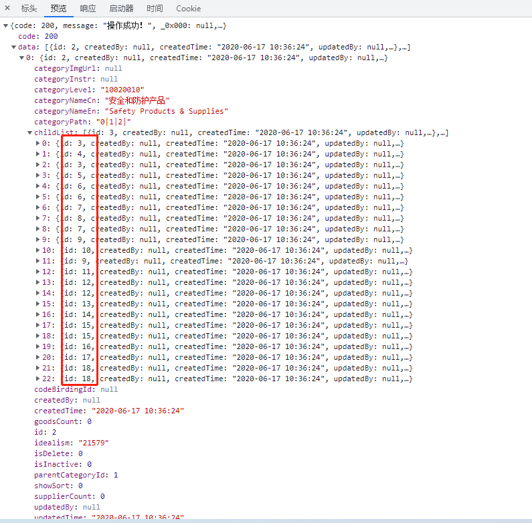Collapse the data array node
The height and width of the screenshot is (523, 532).
13,47
